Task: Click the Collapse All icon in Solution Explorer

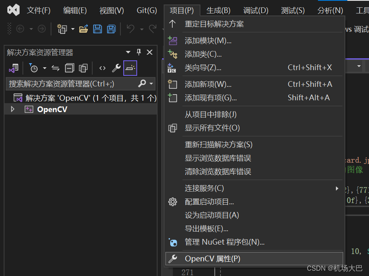Action: [69, 68]
